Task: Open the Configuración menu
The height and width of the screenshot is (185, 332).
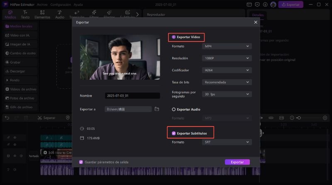Action: pos(61,5)
